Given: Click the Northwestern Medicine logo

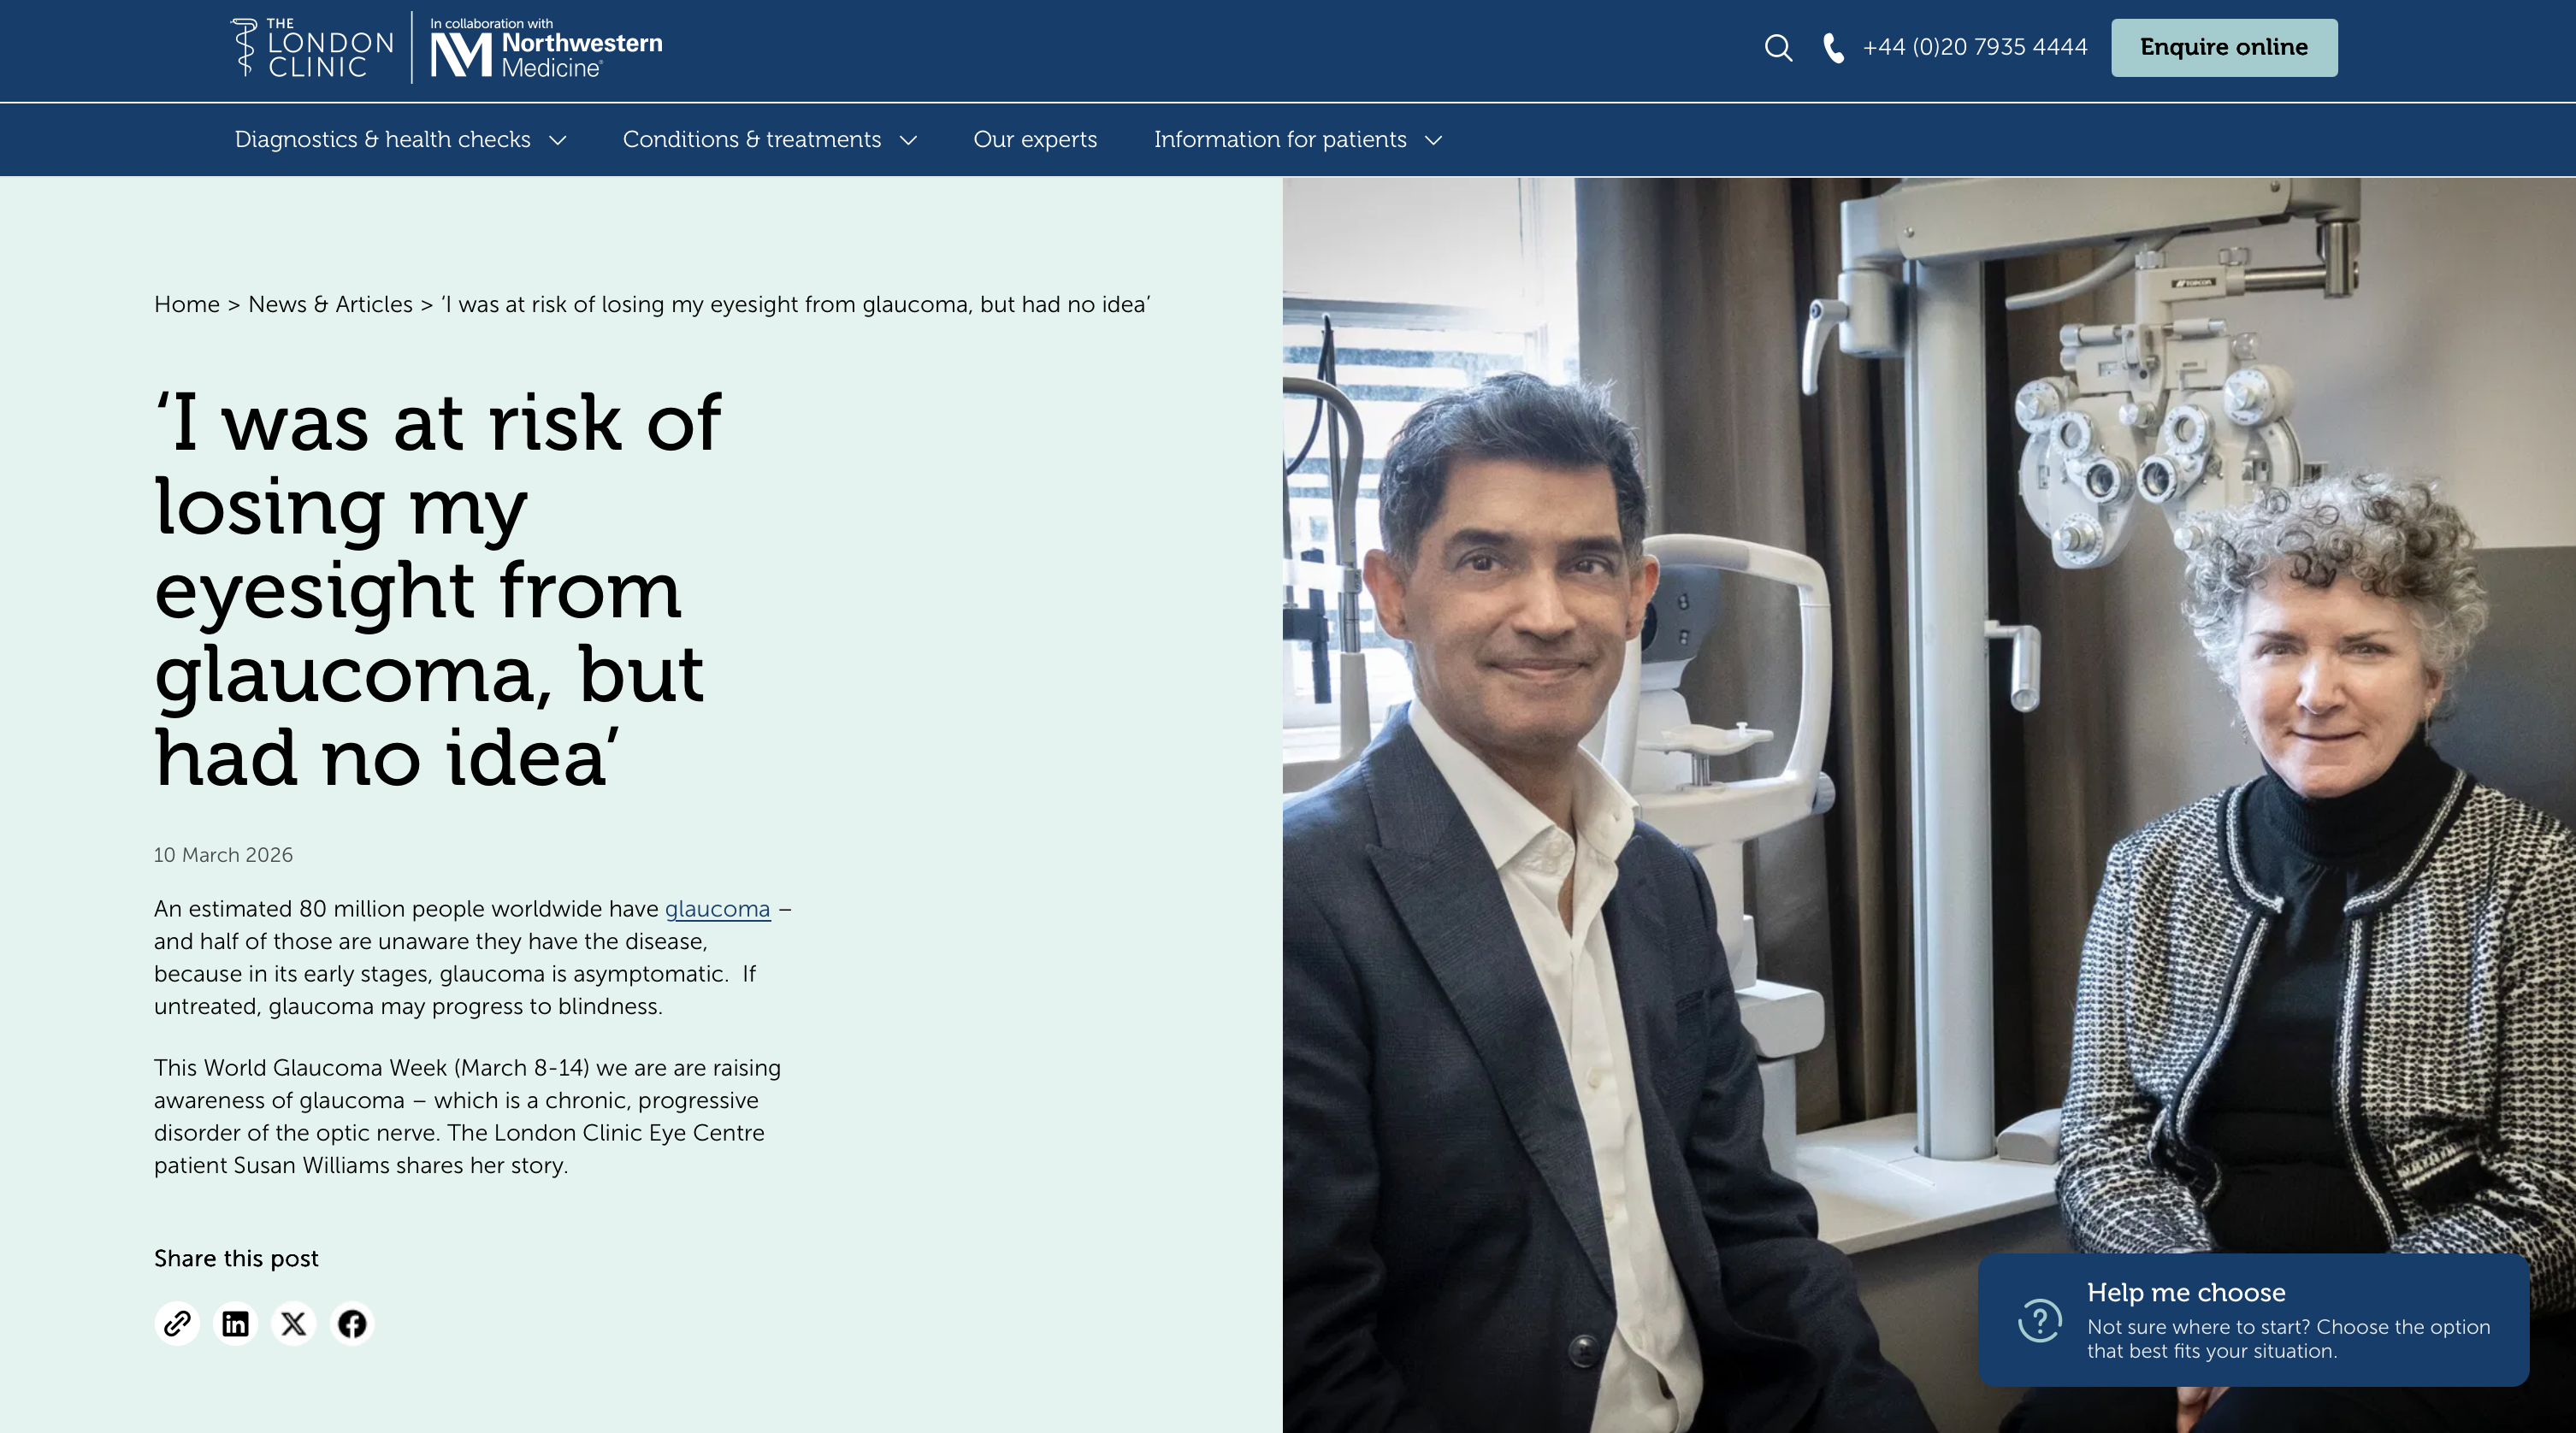Looking at the screenshot, I should [546, 52].
